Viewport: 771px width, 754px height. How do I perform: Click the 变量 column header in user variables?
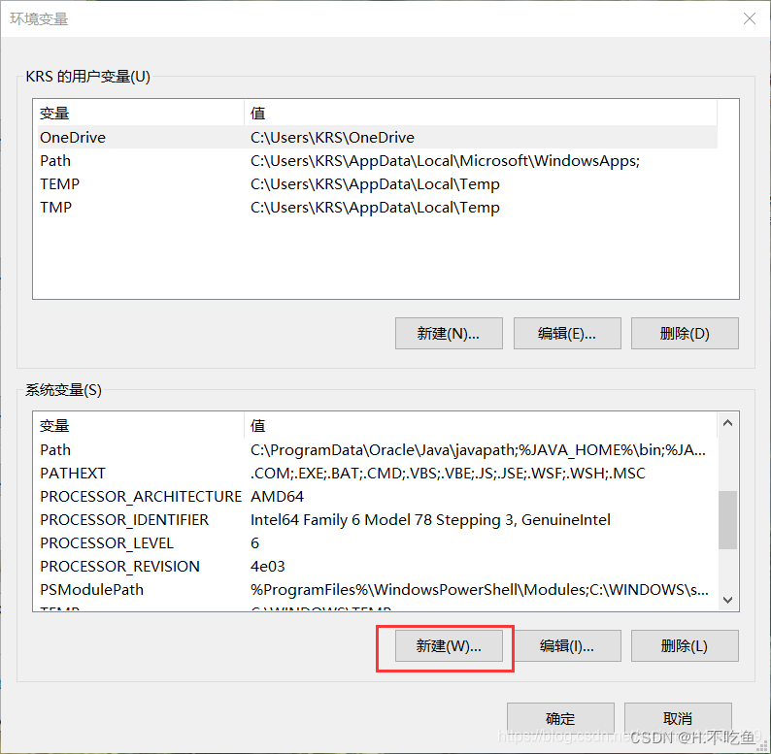click(x=139, y=113)
